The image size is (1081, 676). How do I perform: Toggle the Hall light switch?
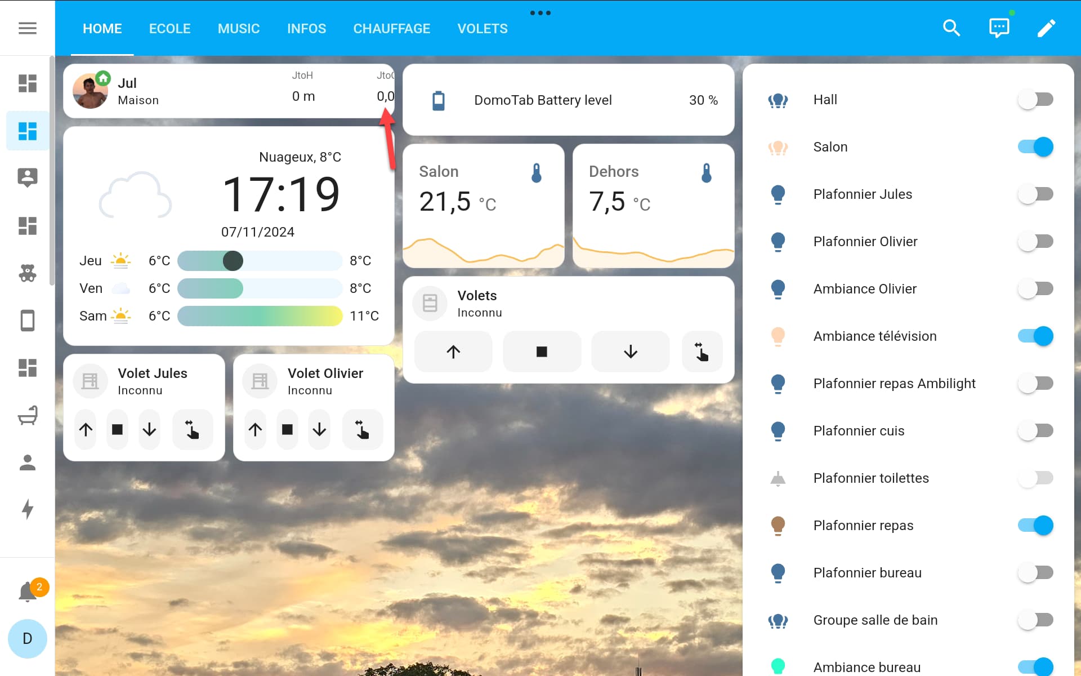(x=1035, y=100)
